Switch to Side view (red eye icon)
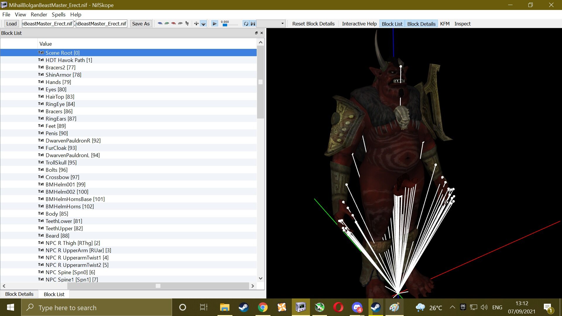The image size is (562, 316). [174, 24]
